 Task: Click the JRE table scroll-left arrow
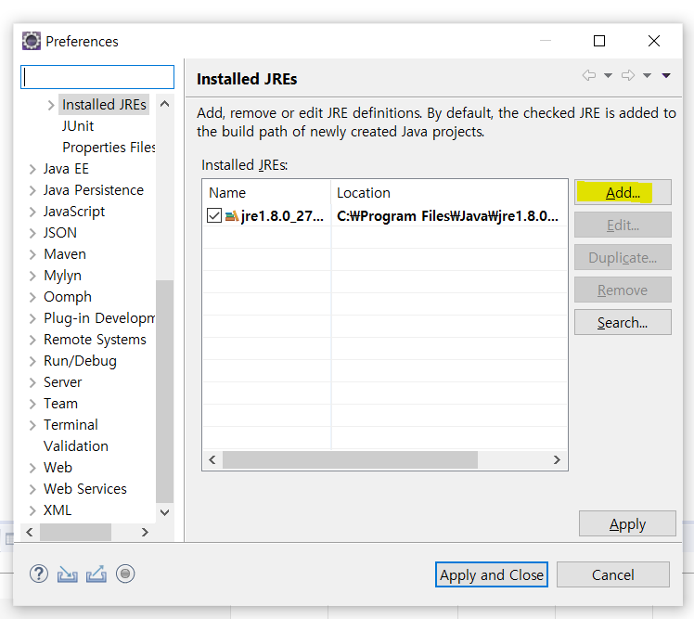(x=212, y=459)
